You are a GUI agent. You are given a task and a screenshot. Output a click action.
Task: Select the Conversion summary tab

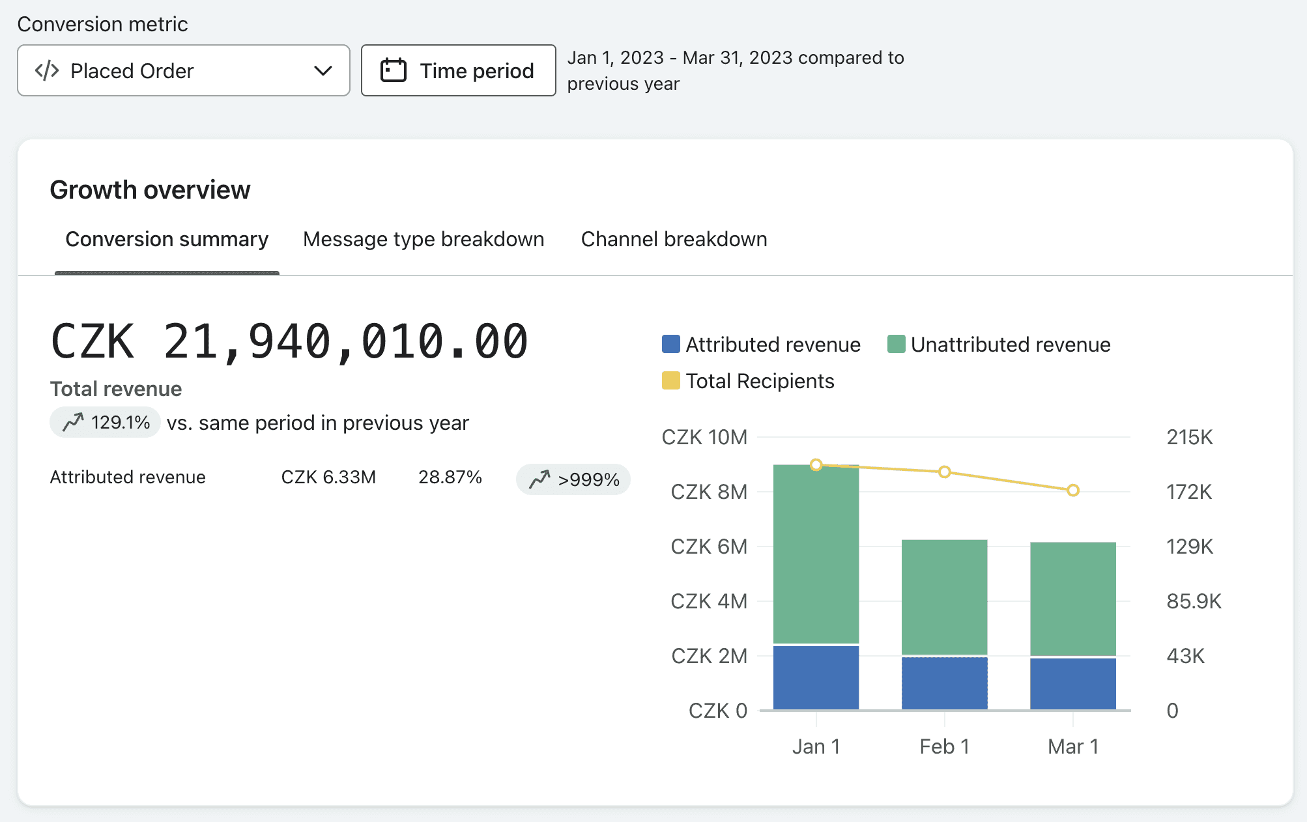pos(167,239)
